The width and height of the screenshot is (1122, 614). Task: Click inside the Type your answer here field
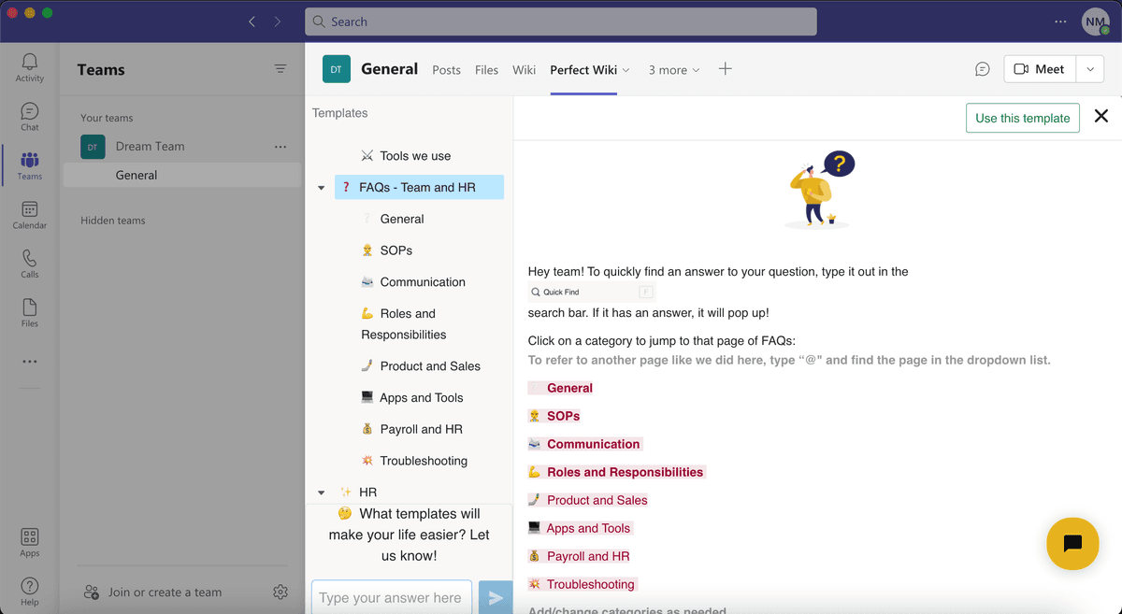point(391,596)
